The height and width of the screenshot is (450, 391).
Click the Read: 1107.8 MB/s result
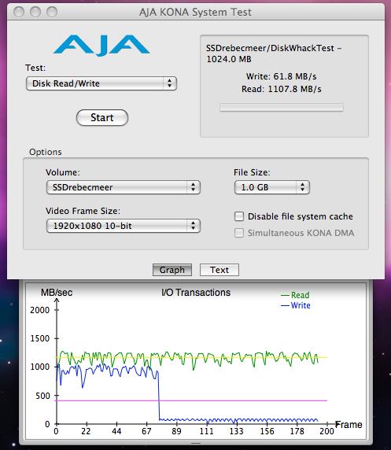point(281,89)
